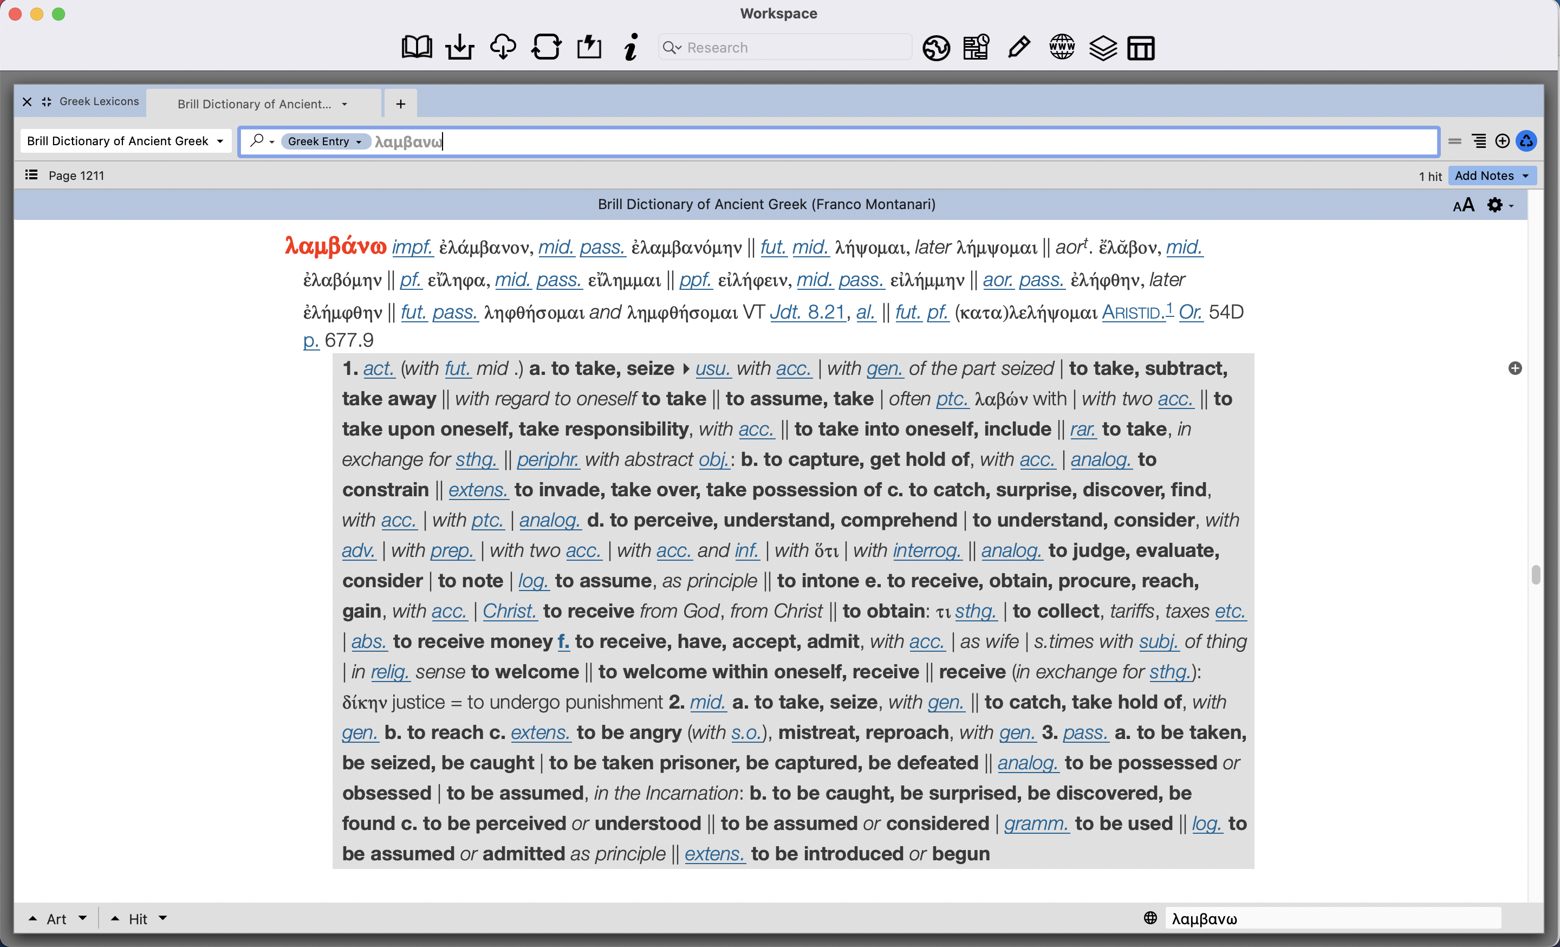This screenshot has height=947, width=1560.
Task: Open the Library book icon in toolbar
Action: [x=417, y=48]
